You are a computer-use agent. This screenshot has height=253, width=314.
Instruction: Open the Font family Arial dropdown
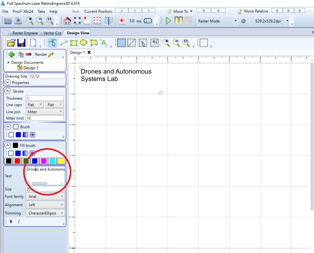[45, 197]
